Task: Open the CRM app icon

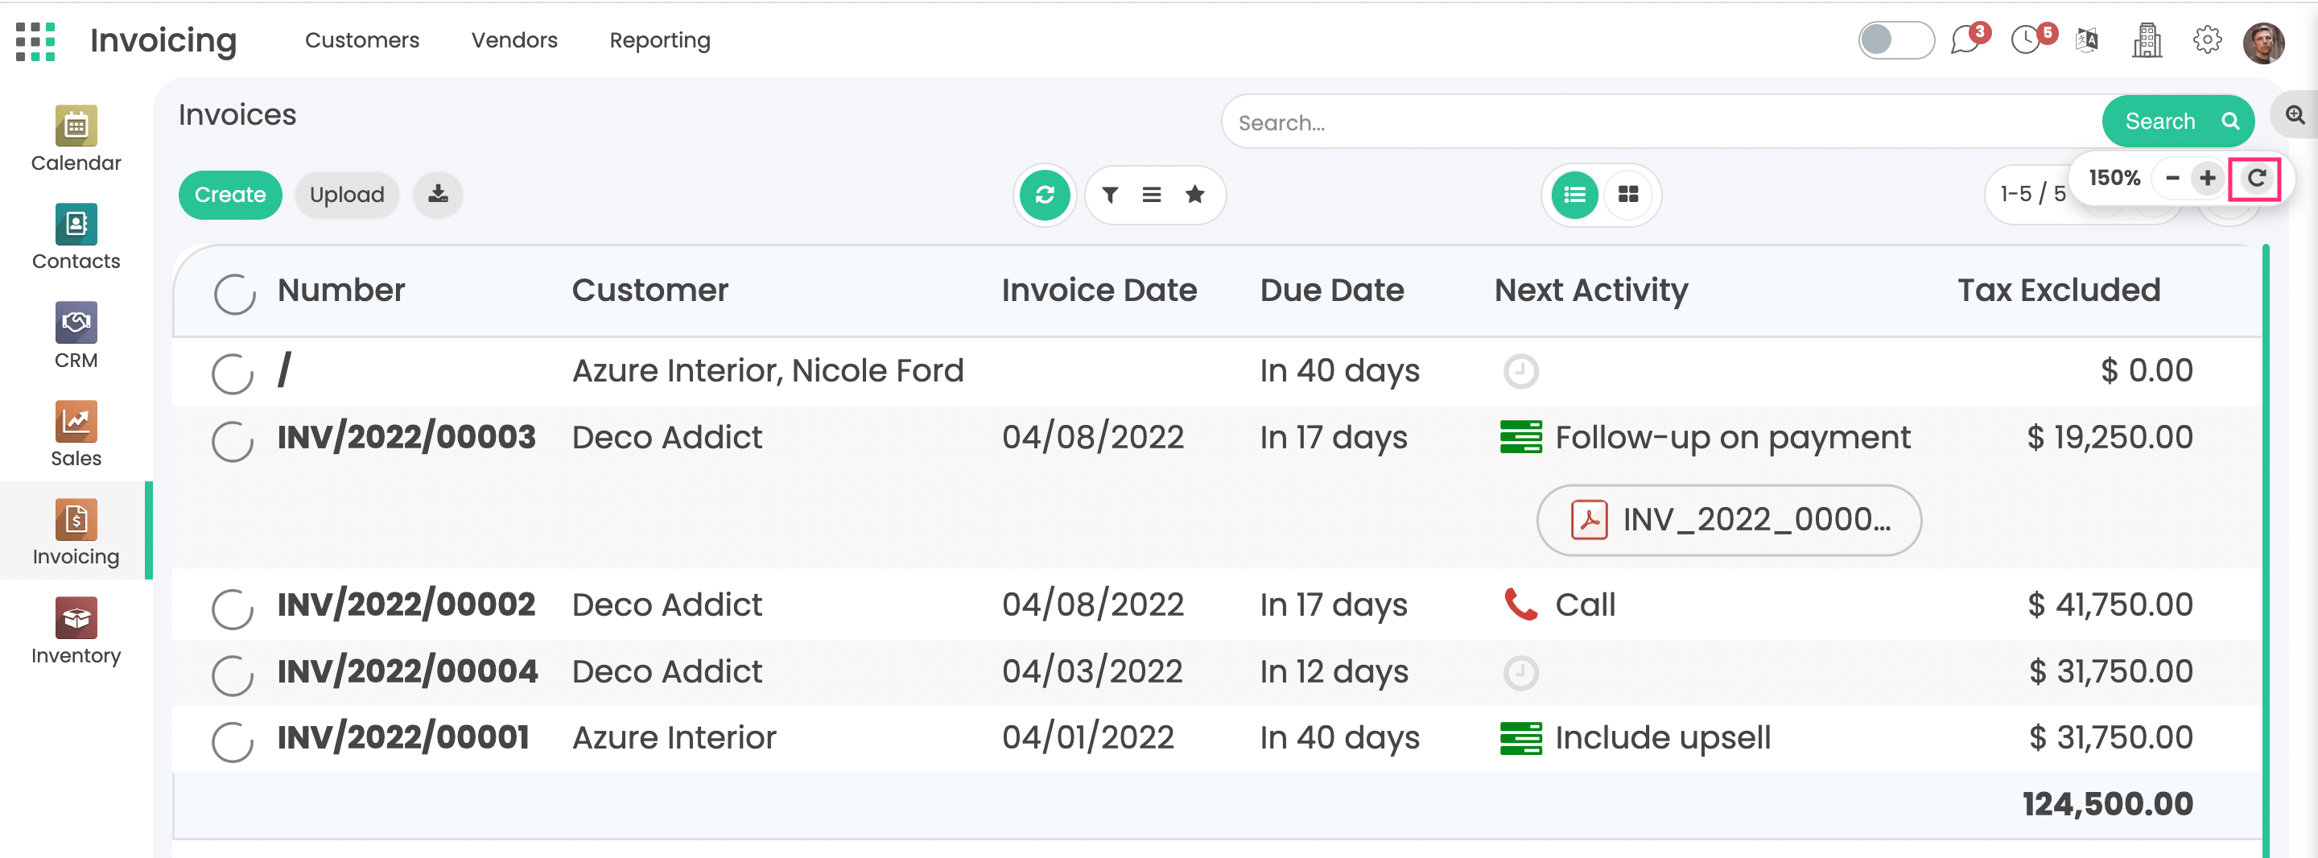Action: pyautogui.click(x=76, y=335)
